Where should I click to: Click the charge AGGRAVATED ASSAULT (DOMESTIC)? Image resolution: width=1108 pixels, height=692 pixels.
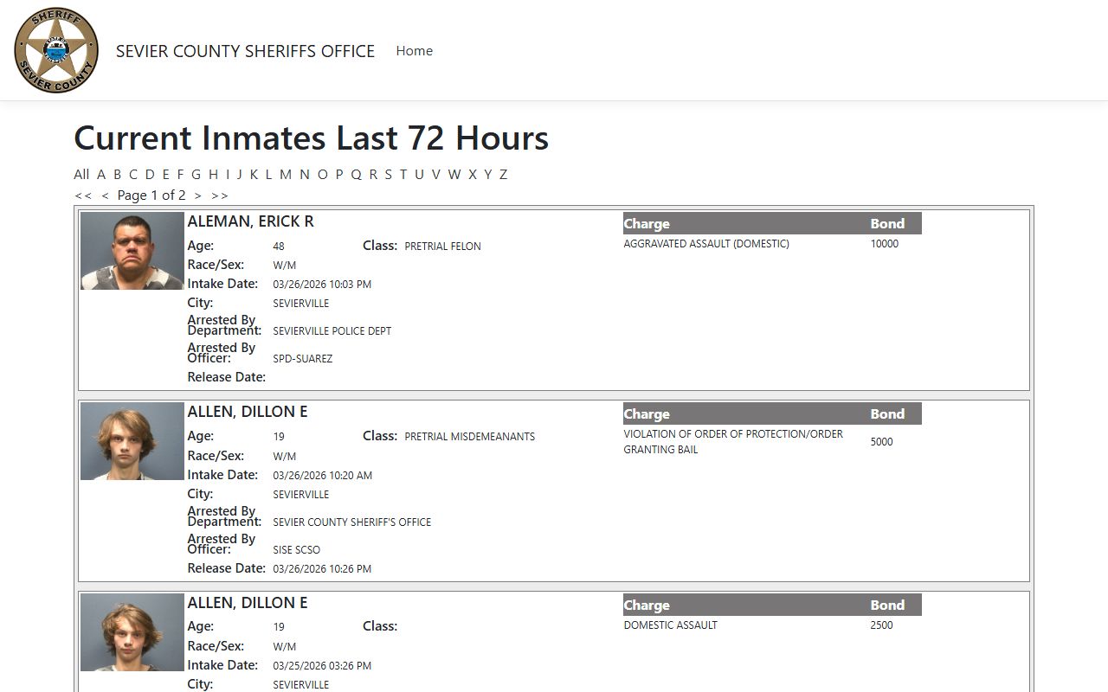tap(706, 244)
